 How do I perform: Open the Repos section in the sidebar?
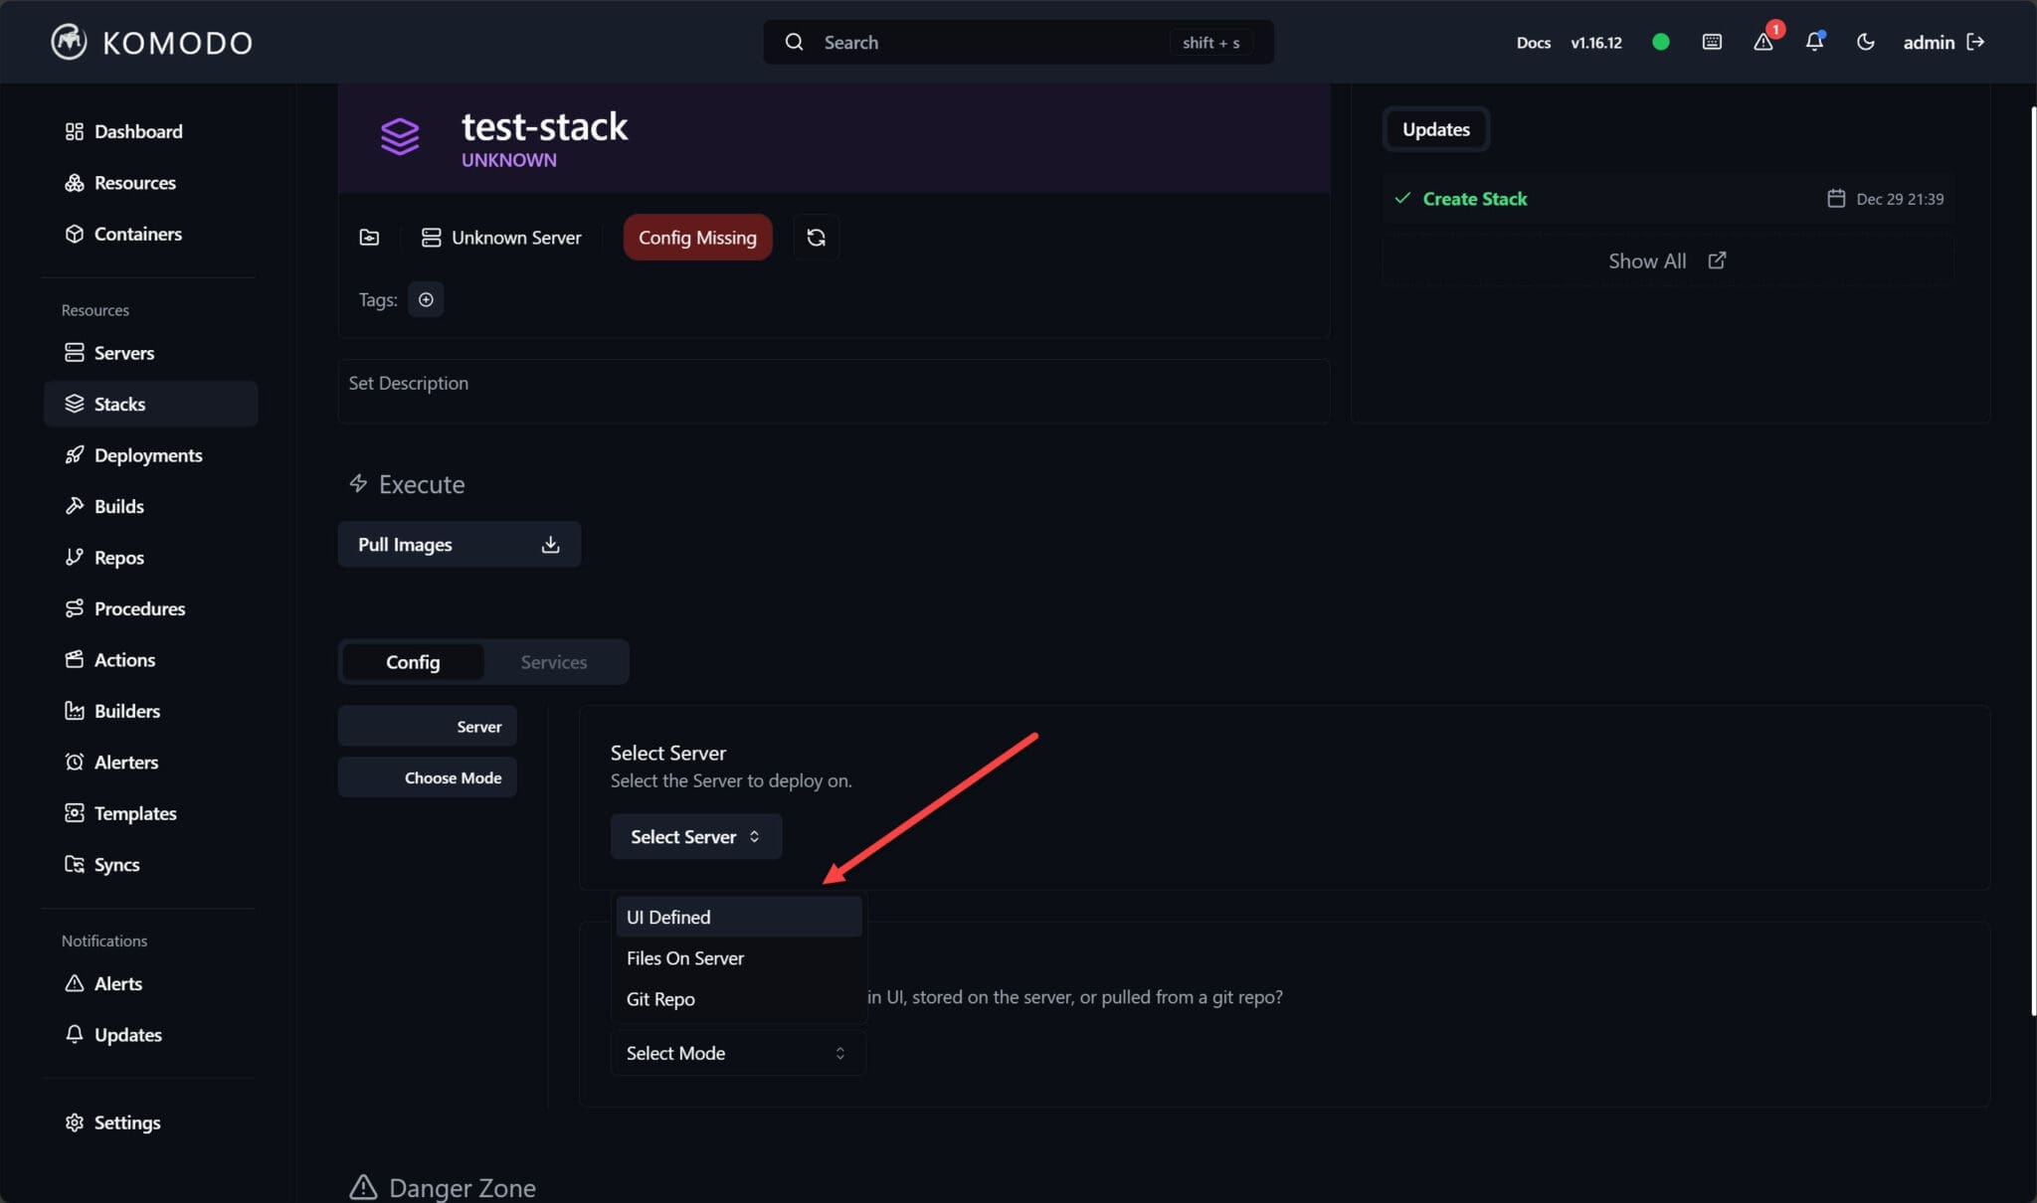116,557
